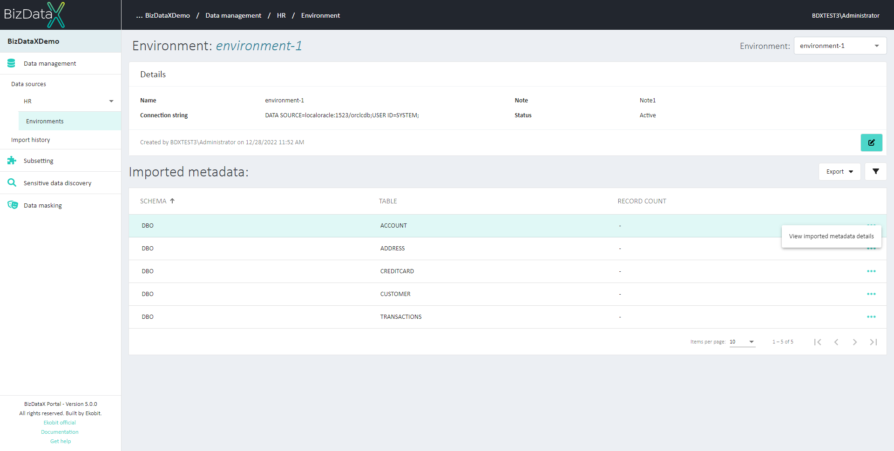Screen dimensions: 894x451
Task: Open the Export dropdown
Action: (840, 171)
